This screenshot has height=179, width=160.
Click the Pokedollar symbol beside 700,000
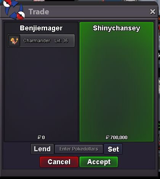[107, 137]
